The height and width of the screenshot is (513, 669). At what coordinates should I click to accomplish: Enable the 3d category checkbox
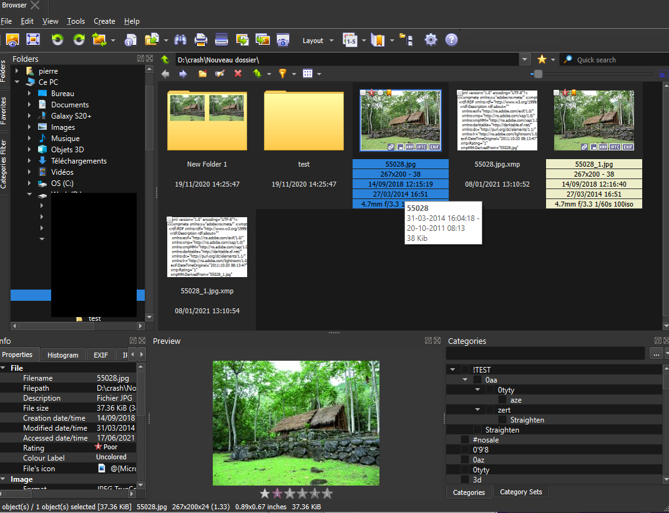click(465, 480)
